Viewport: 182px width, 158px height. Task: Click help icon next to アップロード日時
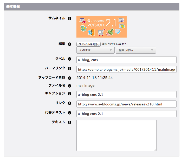point(69,78)
